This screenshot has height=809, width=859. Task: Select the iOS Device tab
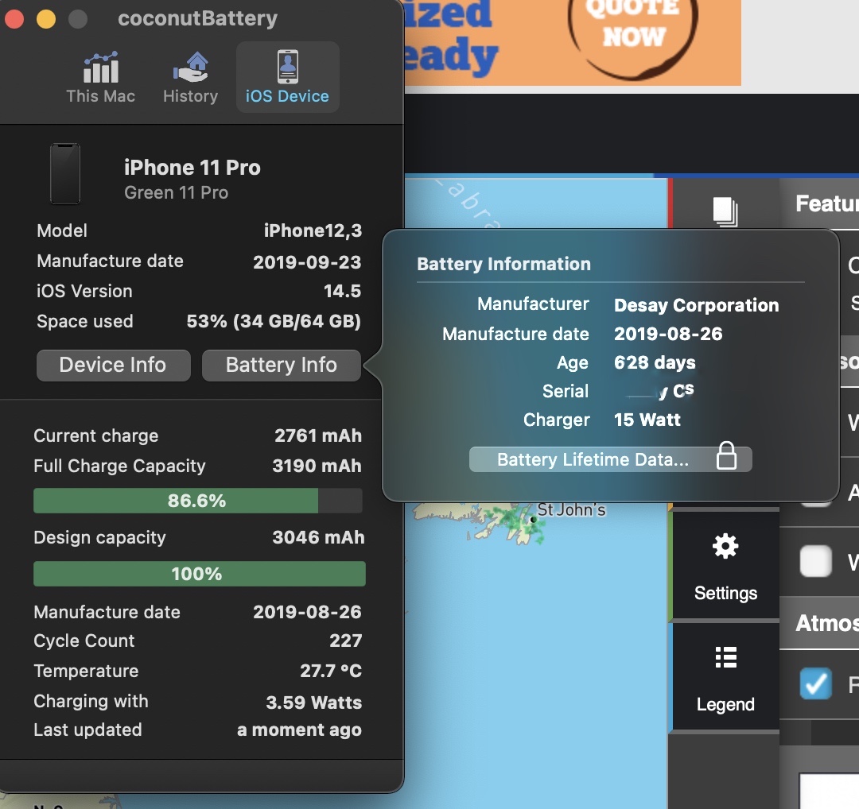click(287, 77)
